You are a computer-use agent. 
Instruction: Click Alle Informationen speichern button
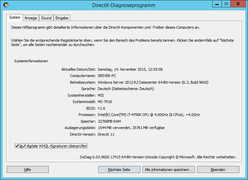click(168, 170)
